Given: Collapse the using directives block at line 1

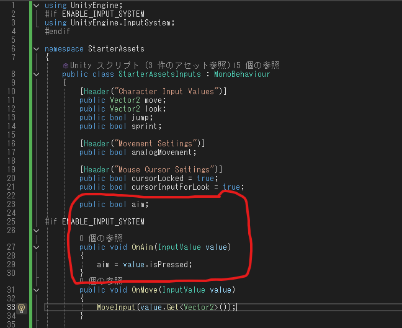Looking at the screenshot, I should [x=37, y=6].
